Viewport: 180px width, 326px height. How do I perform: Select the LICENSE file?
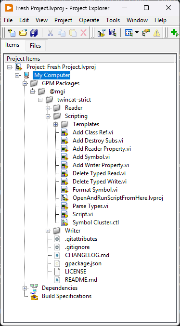point(76,272)
